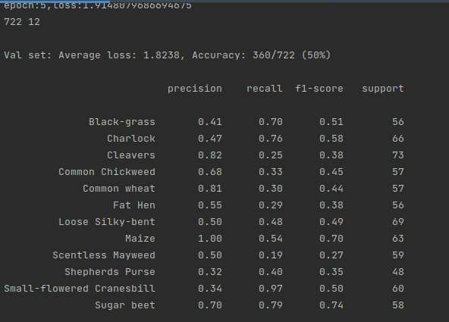Click the "Maize" row label
This screenshot has width=449, height=322.
click(x=140, y=239)
